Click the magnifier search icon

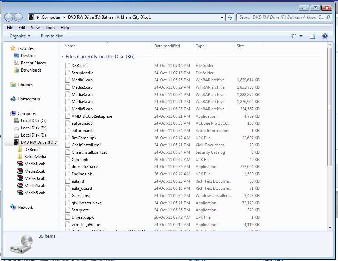[x=328, y=17]
